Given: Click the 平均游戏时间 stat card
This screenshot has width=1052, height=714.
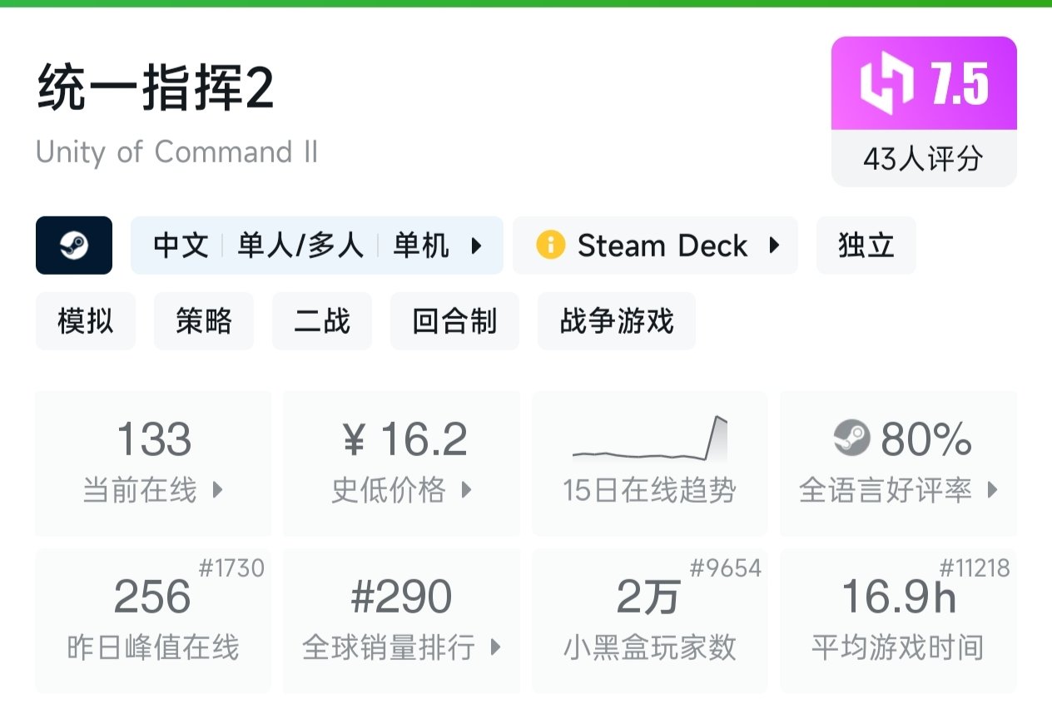Looking at the screenshot, I should [898, 620].
